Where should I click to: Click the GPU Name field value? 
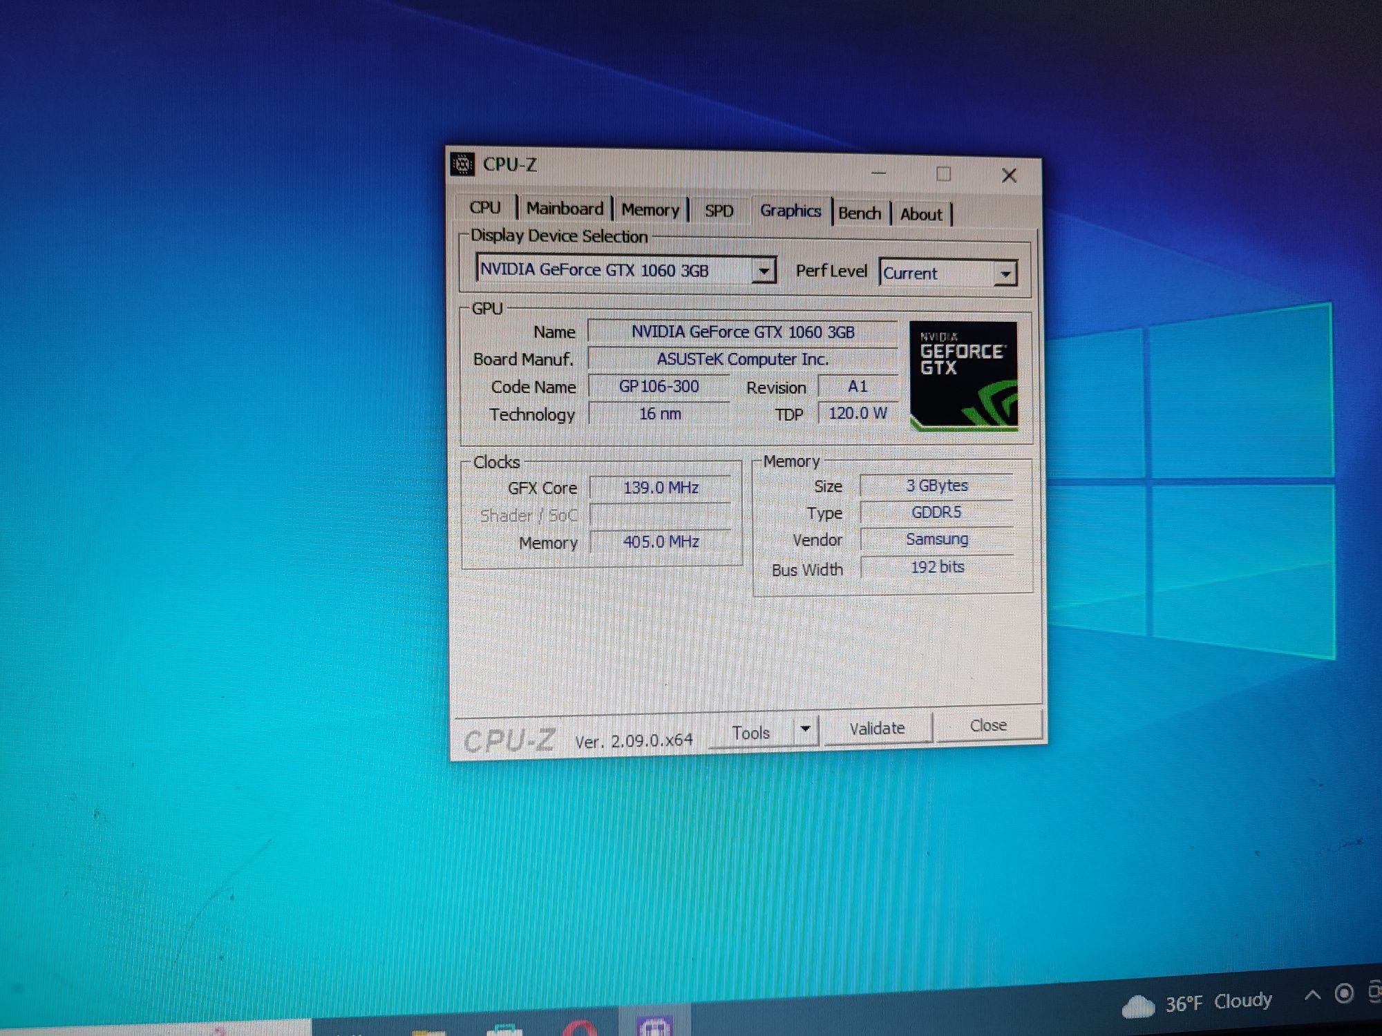click(743, 332)
